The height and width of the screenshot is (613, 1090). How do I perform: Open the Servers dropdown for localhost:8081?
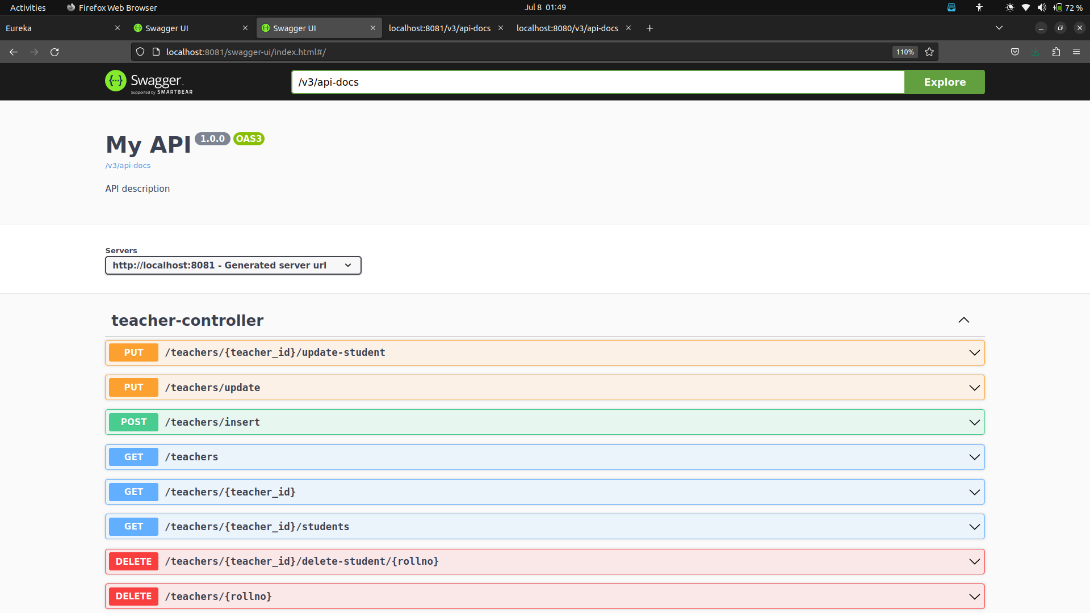233,265
